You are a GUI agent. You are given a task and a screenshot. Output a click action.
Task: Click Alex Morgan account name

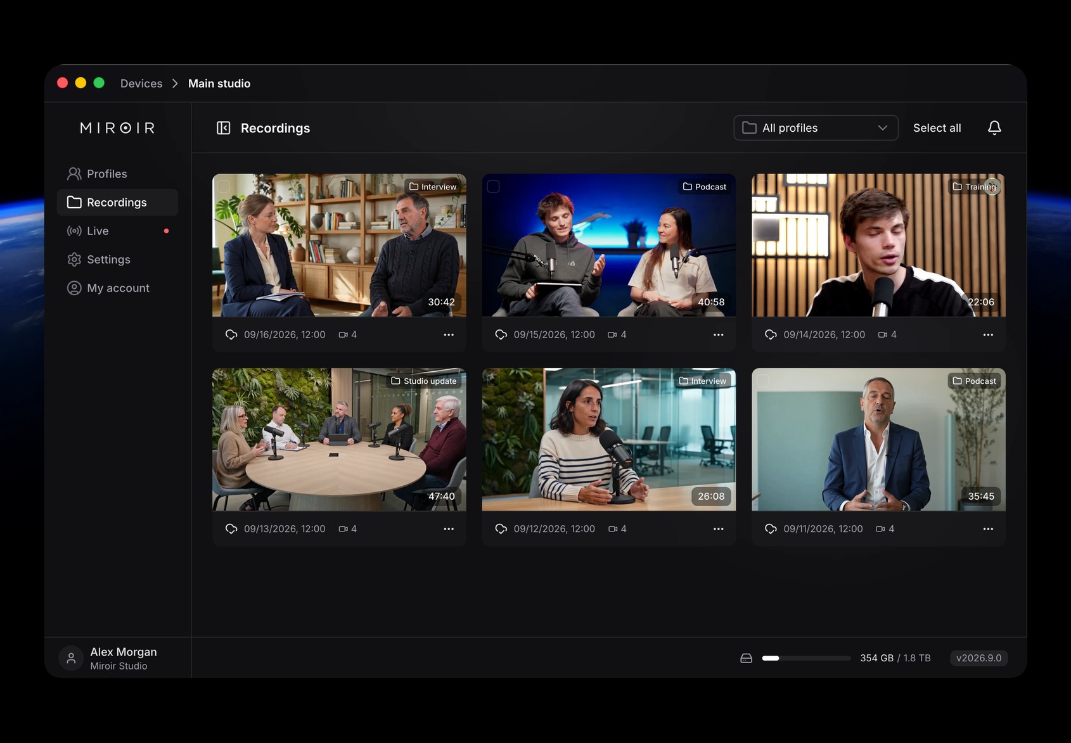pyautogui.click(x=124, y=652)
